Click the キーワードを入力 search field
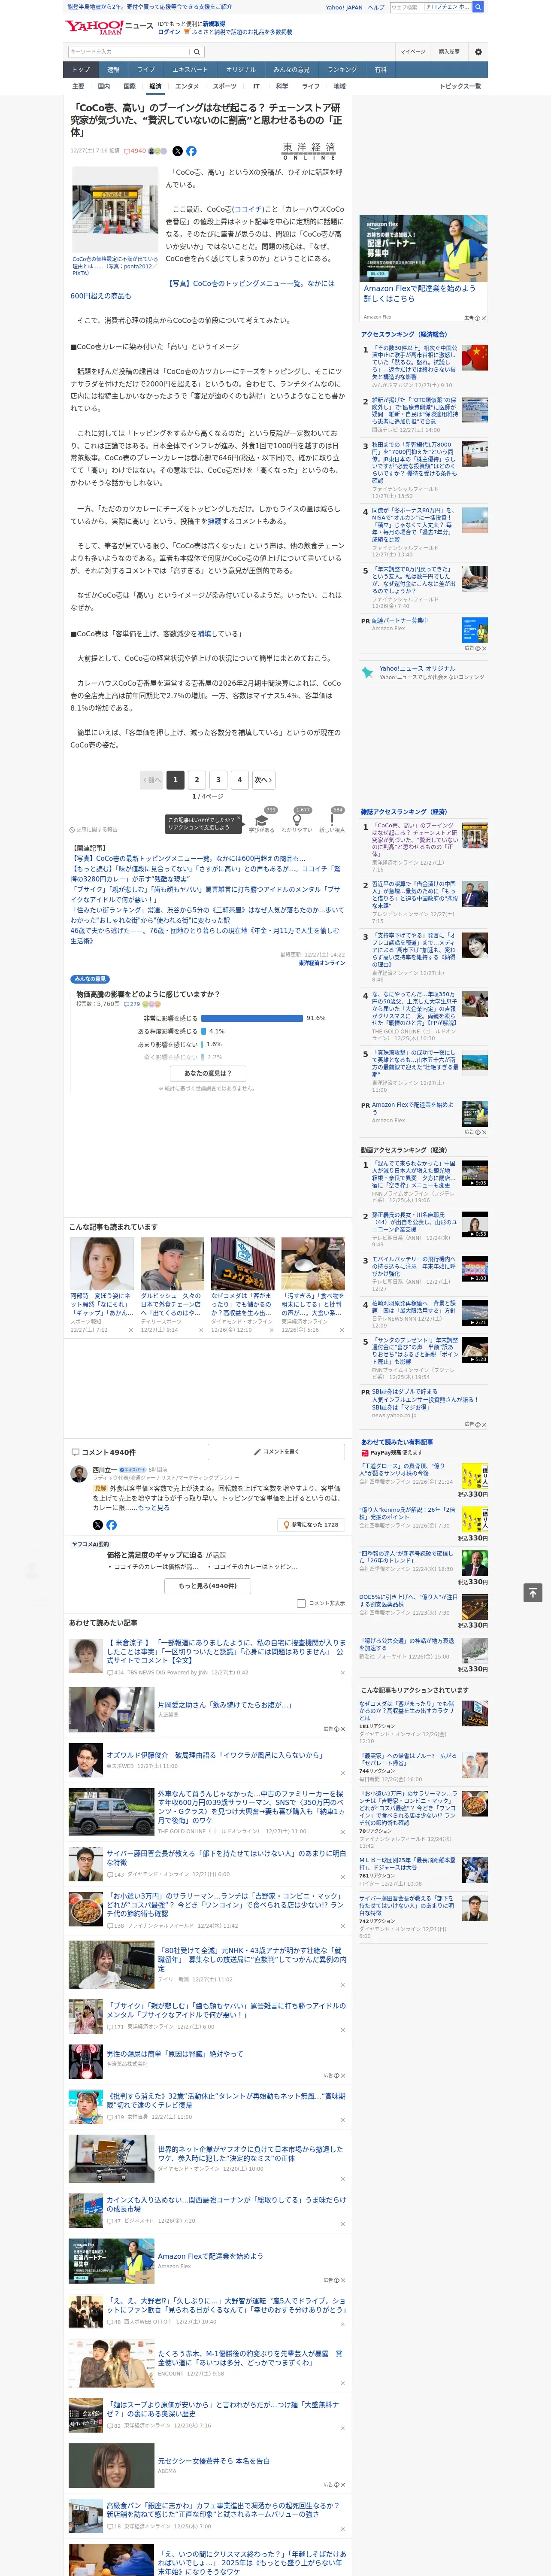551x2576 pixels. (129, 52)
